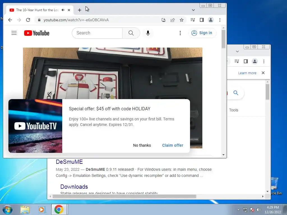Search with voice microphone button
This screenshot has height=215, width=287.
[148, 33]
